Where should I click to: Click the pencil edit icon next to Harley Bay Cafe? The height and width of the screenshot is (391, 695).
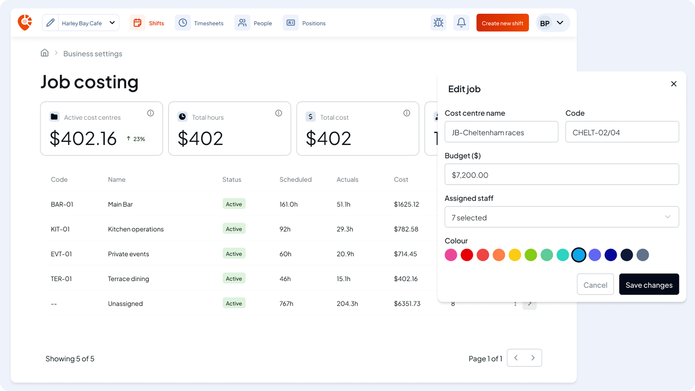tap(50, 22)
